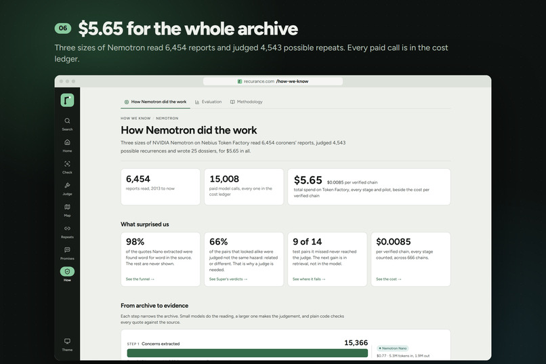The image size is (546, 364).
Task: Click the STEP 1 label
Action: [133, 344]
